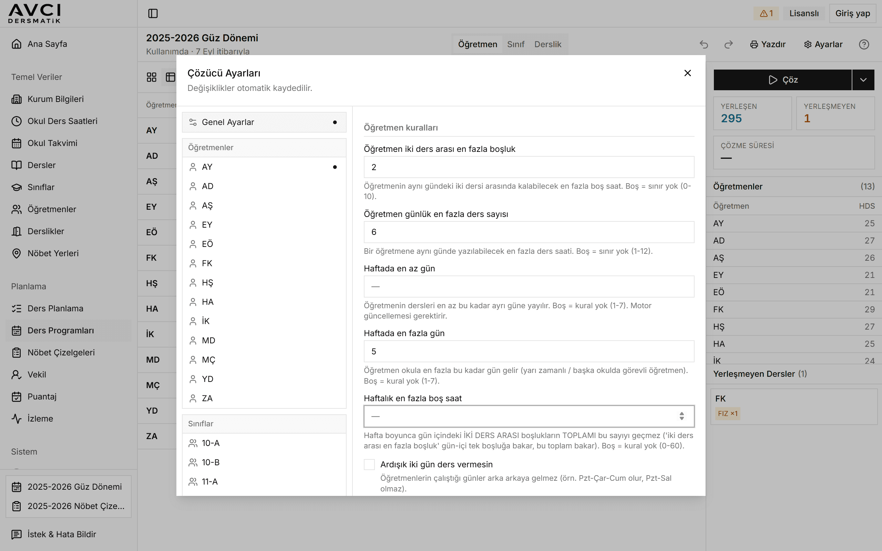882x551 pixels.
Task: Open Dersler in sidebar
Action: pos(69,165)
